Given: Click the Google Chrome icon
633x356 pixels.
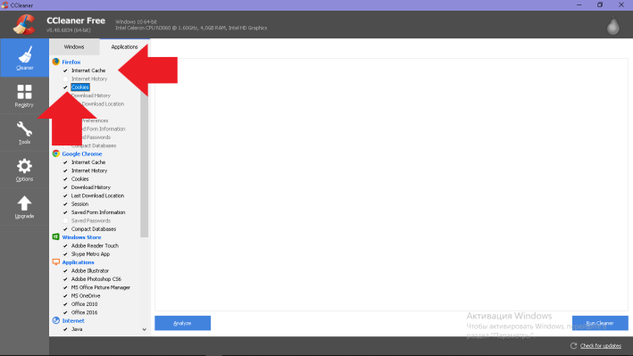Looking at the screenshot, I should (56, 153).
